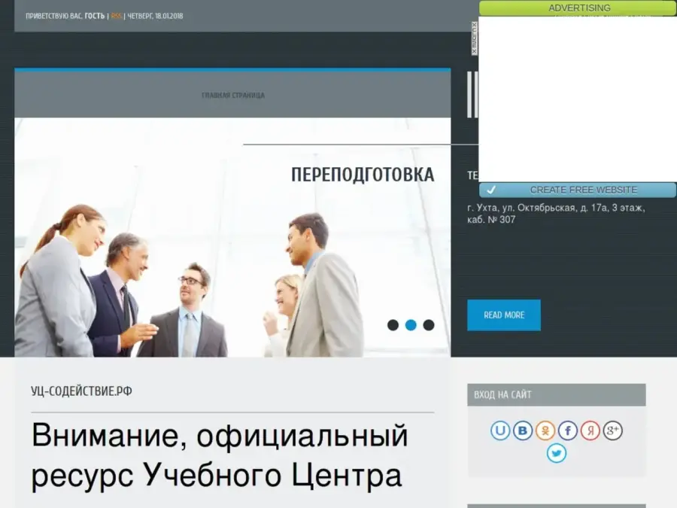Screen dimensions: 677x508
Task: Click the VKontakte login icon
Action: [523, 430]
